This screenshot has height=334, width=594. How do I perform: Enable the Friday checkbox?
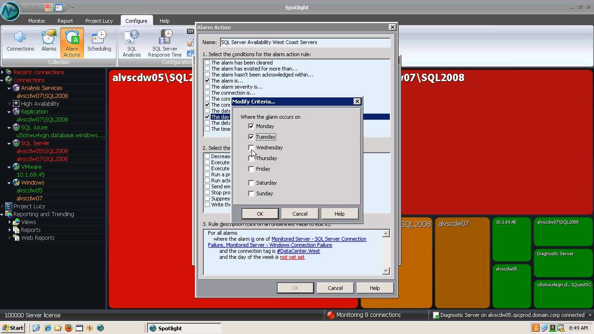coord(251,169)
